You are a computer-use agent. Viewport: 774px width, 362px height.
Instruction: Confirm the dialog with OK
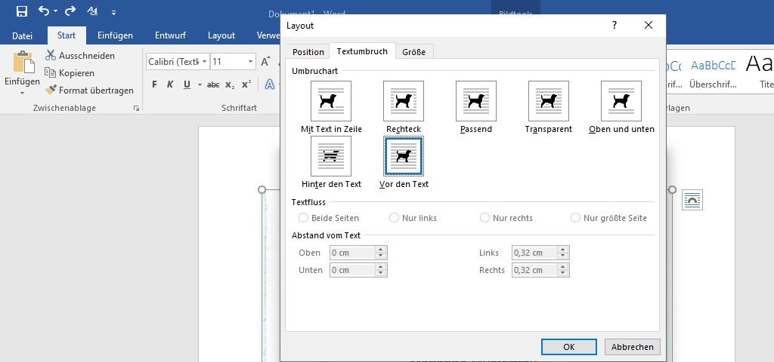pos(569,347)
